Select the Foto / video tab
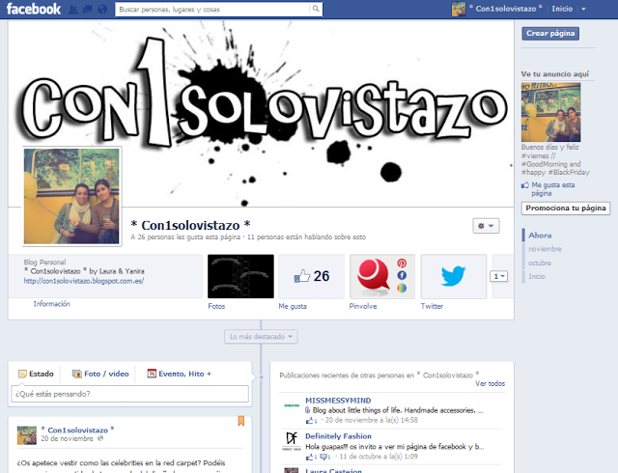 100,374
